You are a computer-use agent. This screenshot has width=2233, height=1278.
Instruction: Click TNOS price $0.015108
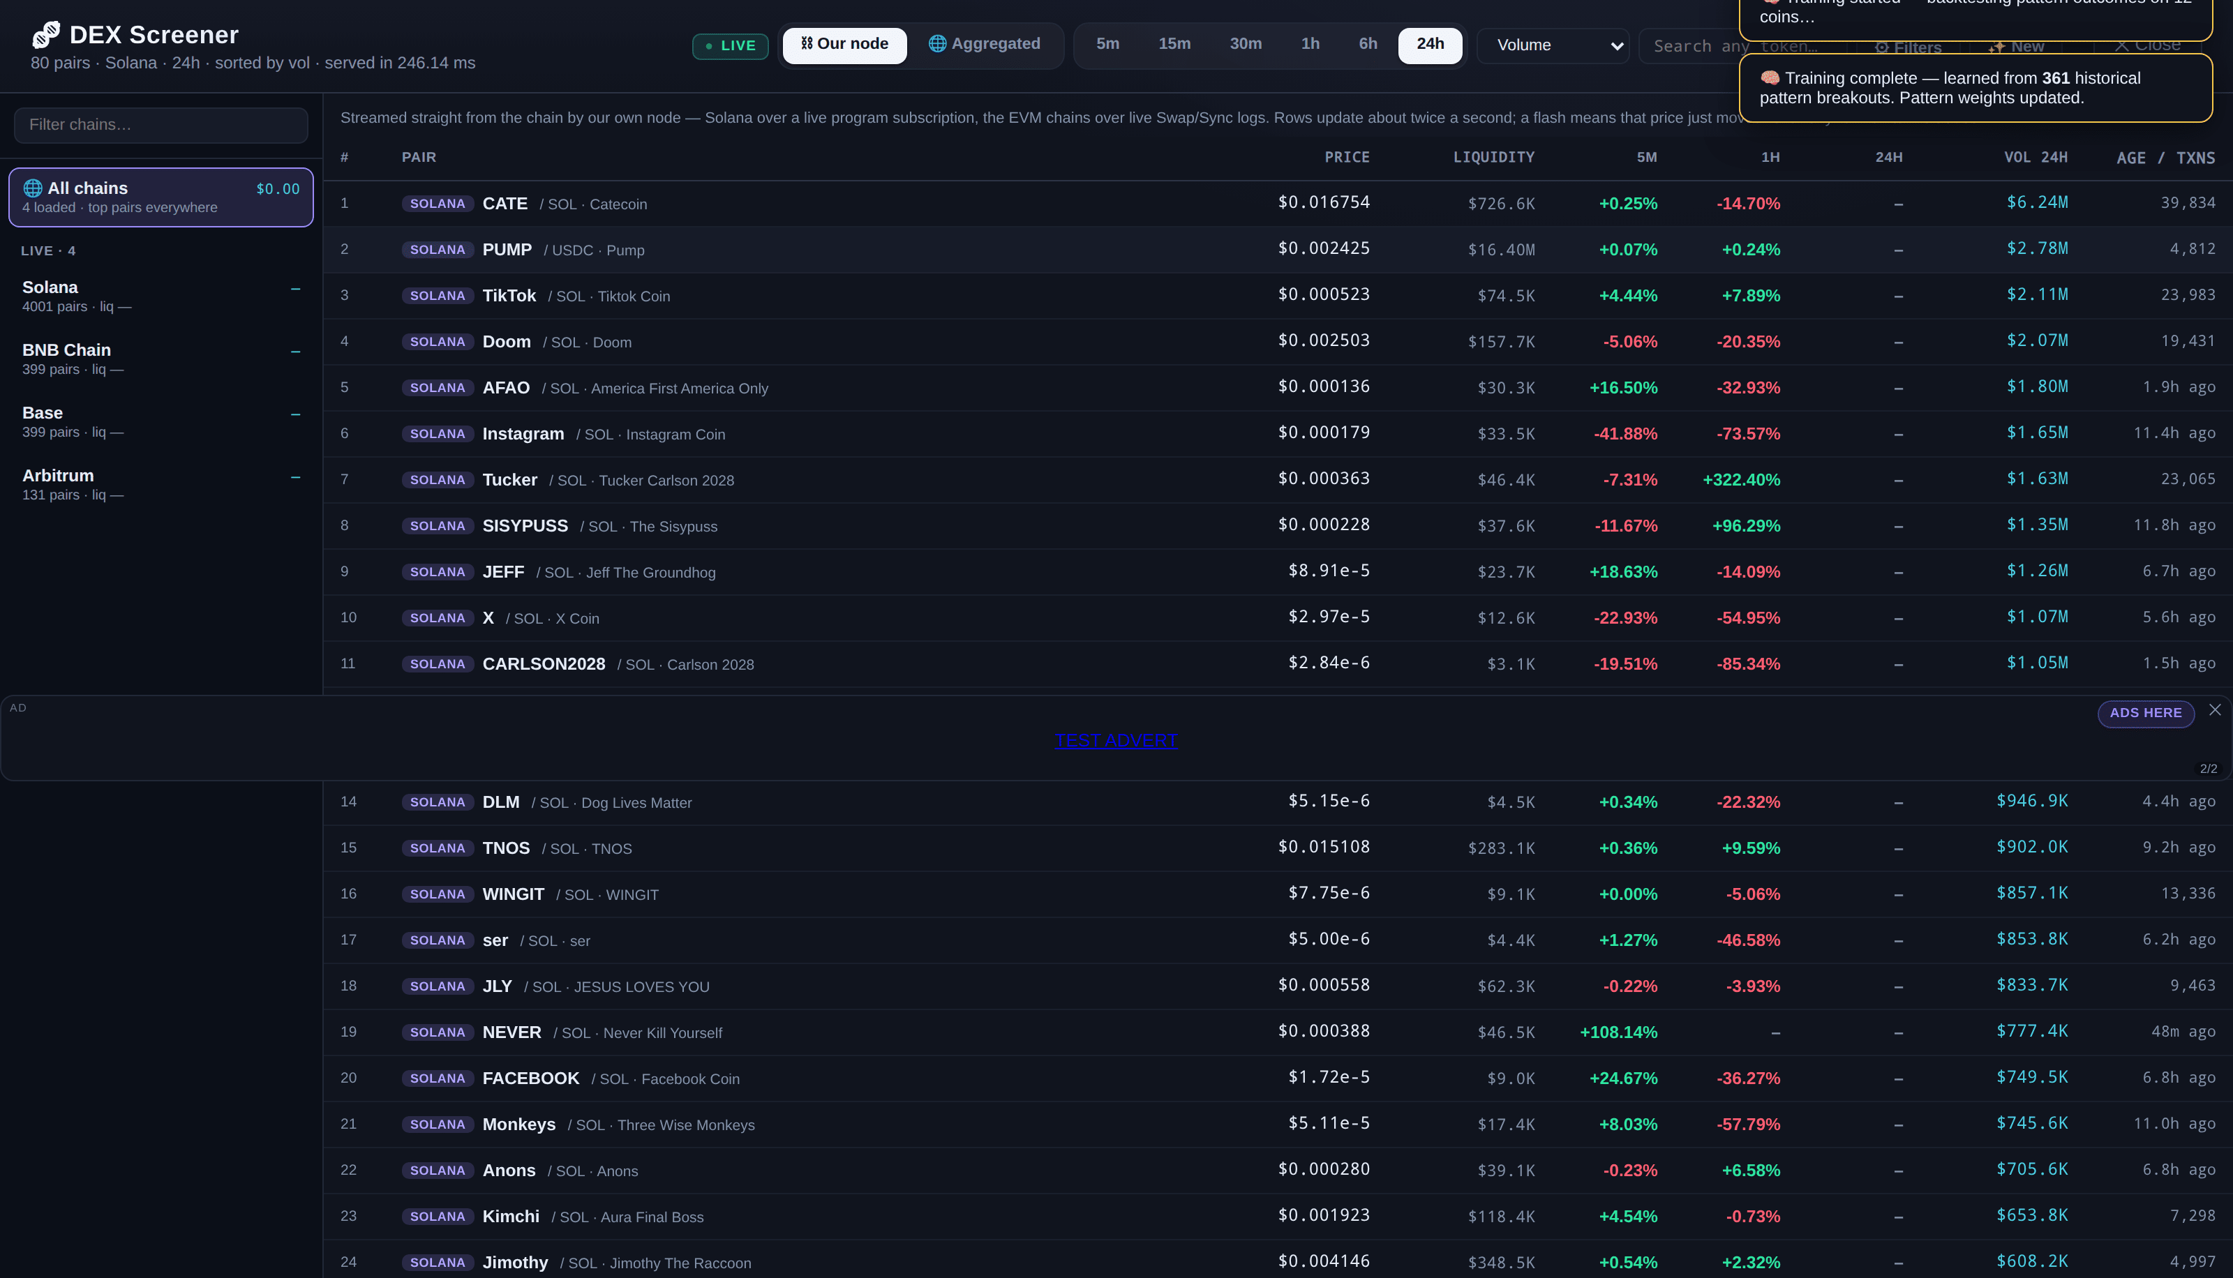tap(1324, 847)
